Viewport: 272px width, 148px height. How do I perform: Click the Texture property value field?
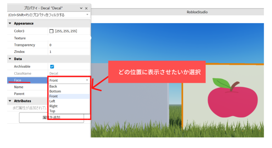pos(69,38)
